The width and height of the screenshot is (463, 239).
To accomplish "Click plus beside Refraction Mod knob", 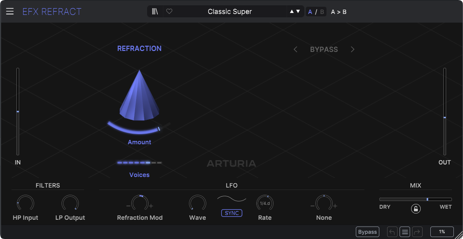I will click(x=151, y=206).
